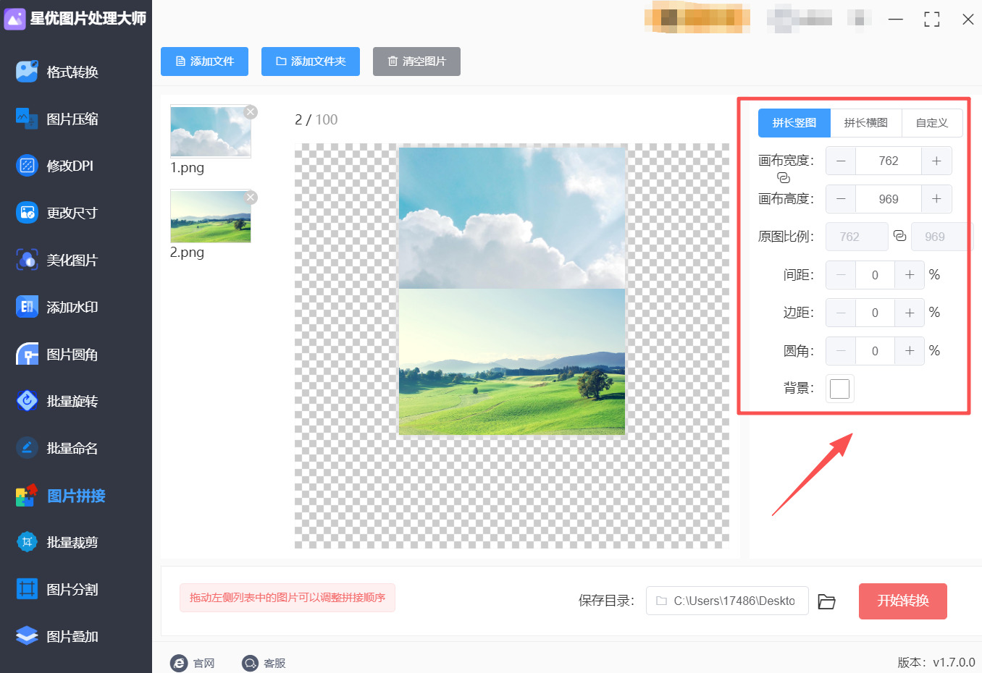982x673 pixels.
Task: Click the 添加文件夹 button
Action: coord(311,62)
